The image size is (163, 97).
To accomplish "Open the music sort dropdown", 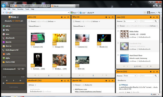I will coord(130,21).
